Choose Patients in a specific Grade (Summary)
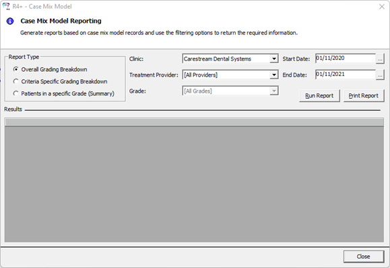Image resolution: width=390 pixels, height=268 pixels. tap(64, 94)
